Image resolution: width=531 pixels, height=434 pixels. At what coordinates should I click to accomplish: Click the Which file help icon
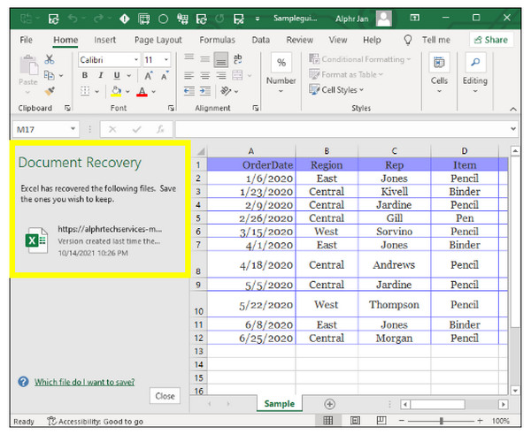22,382
